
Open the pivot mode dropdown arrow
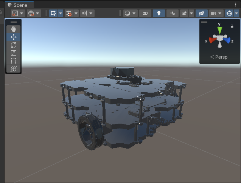22,13
